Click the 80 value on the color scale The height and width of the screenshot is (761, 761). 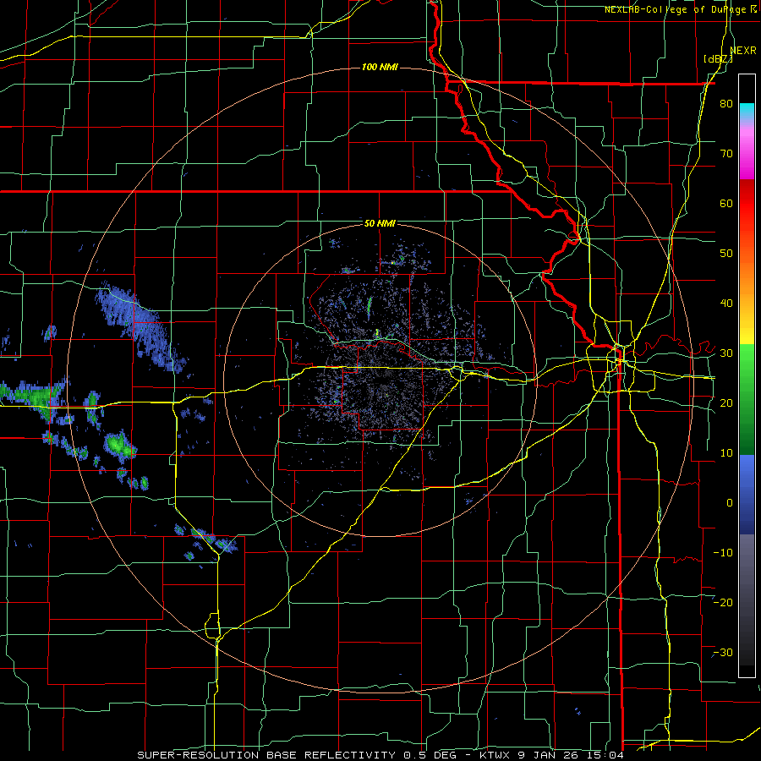tap(726, 103)
